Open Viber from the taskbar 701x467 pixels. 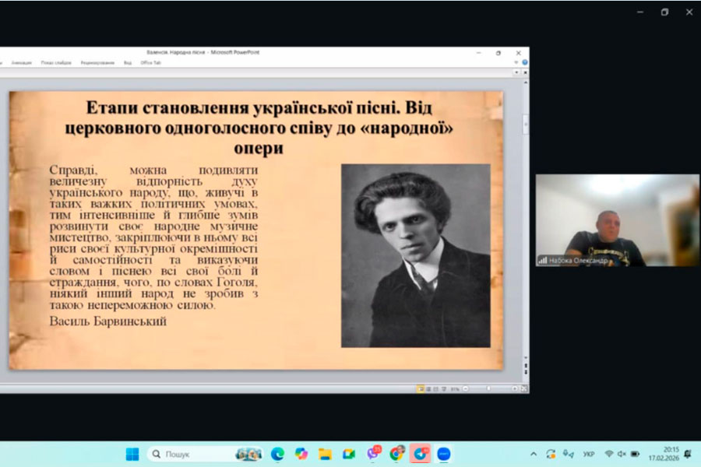pyautogui.click(x=372, y=454)
